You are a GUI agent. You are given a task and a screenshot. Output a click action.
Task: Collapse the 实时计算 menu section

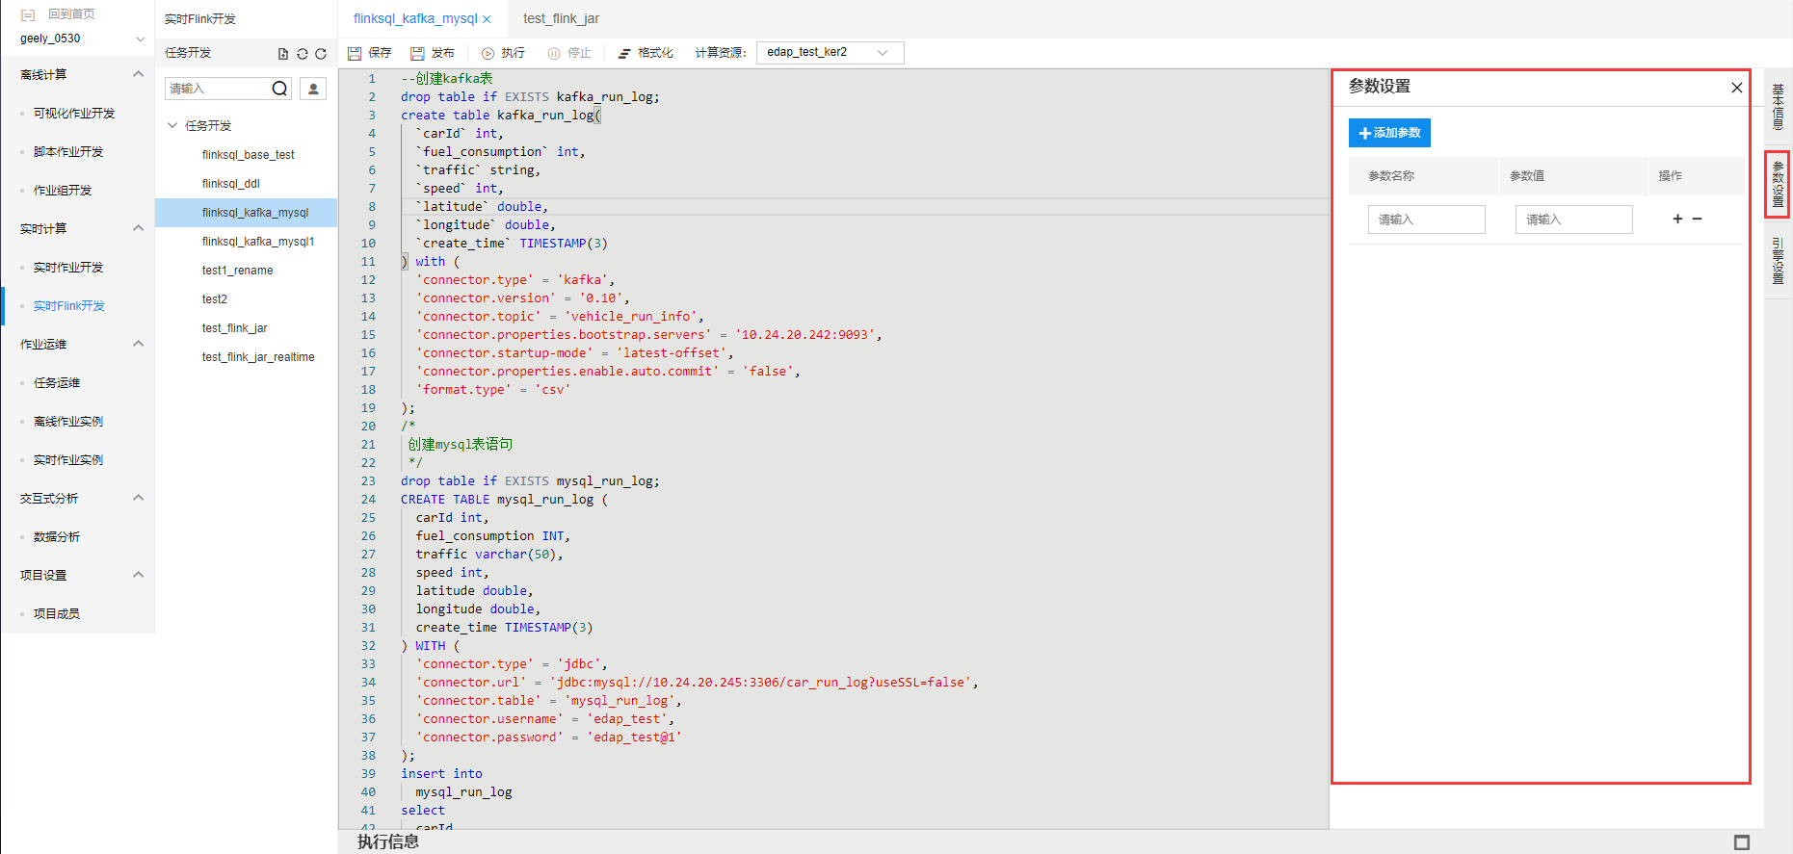(x=138, y=228)
